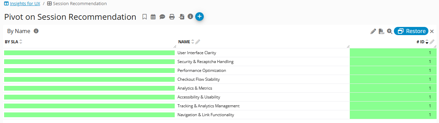
Task: Select Security & Recaptcha Handling row
Action: [x=205, y=62]
